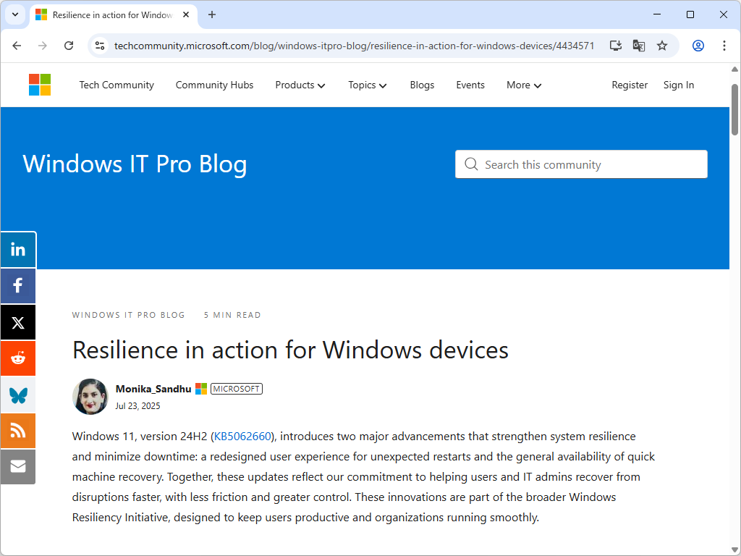Click in the Search this community field
This screenshot has width=741, height=556.
coord(580,164)
